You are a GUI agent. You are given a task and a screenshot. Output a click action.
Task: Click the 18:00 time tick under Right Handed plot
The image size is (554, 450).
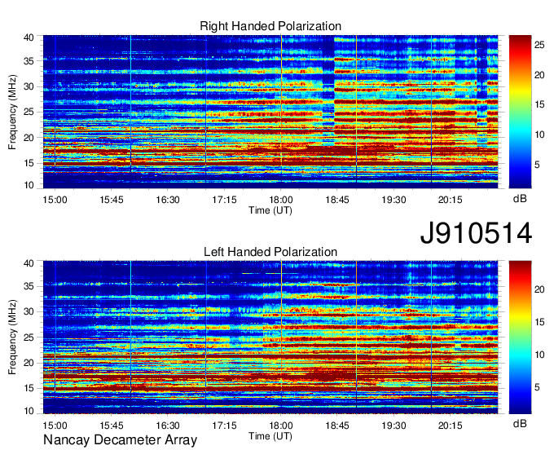click(281, 200)
